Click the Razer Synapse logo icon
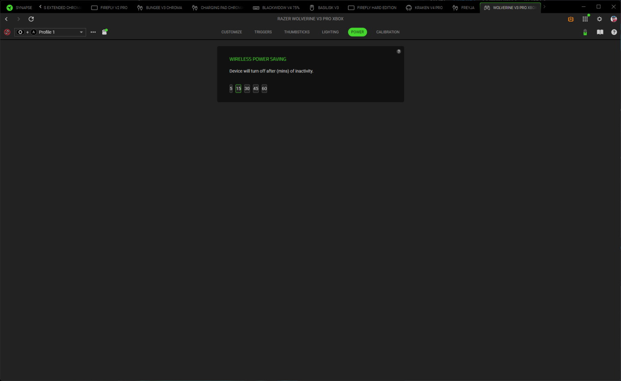The image size is (621, 381). click(x=9, y=7)
